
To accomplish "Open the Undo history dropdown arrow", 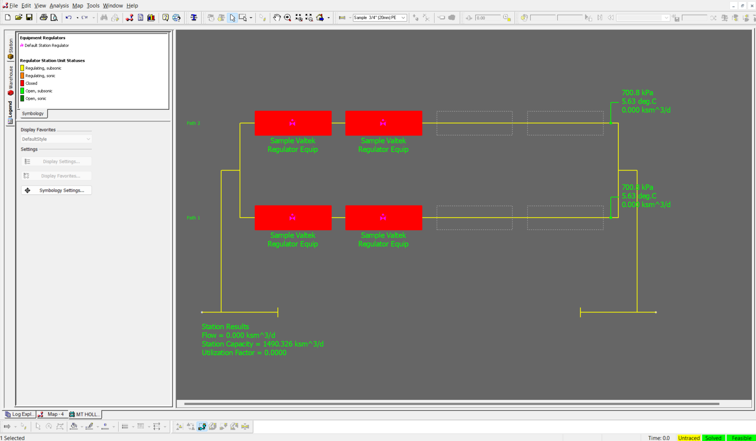I will 77,18.
